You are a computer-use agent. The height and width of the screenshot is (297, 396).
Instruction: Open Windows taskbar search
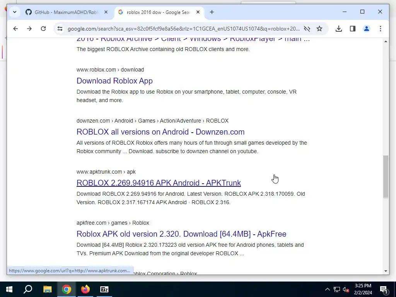[x=28, y=289]
